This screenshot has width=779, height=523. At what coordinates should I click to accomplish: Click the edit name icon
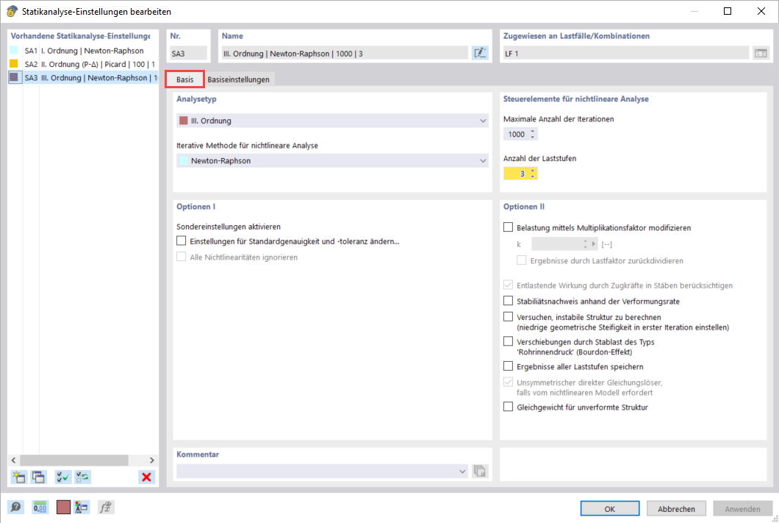tap(480, 53)
